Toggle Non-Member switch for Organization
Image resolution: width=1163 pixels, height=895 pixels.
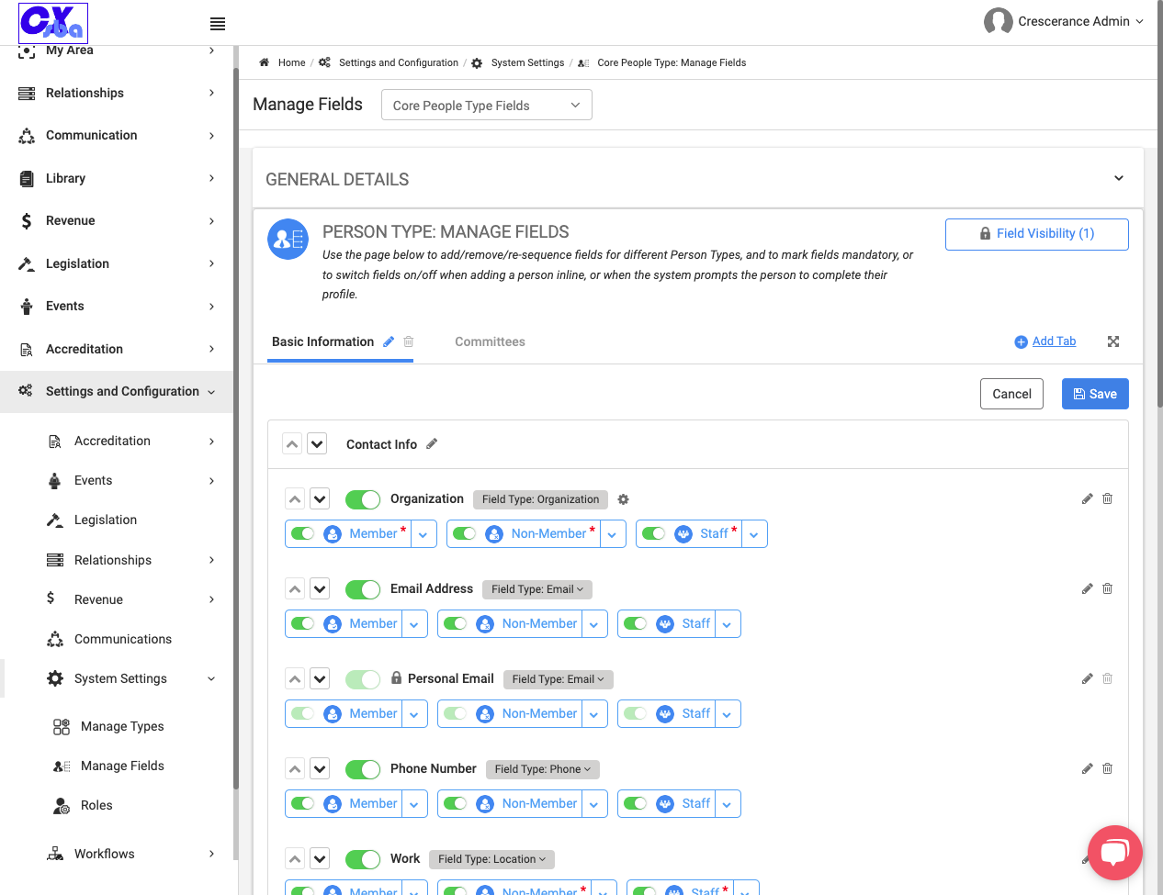pyautogui.click(x=465, y=533)
